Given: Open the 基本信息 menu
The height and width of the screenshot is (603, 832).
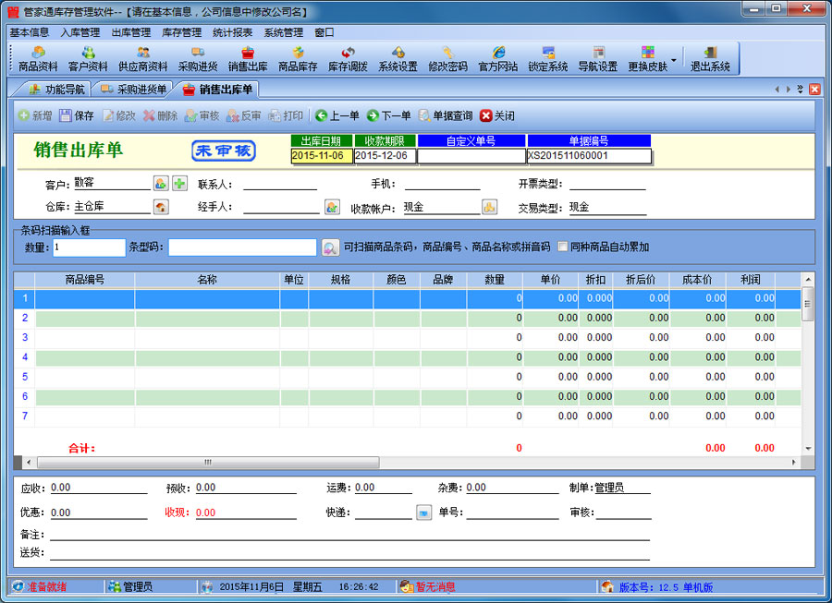Looking at the screenshot, I should (x=30, y=32).
